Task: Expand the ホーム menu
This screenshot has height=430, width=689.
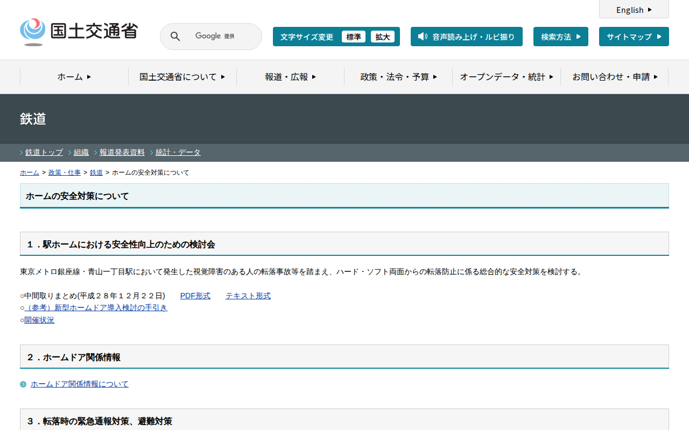Action: pos(74,77)
